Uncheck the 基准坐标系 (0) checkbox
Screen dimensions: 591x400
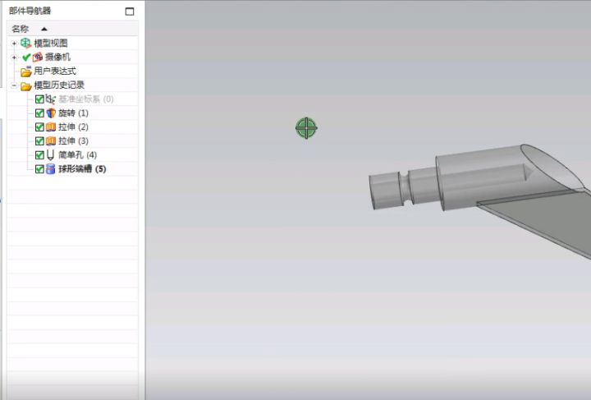coord(39,99)
